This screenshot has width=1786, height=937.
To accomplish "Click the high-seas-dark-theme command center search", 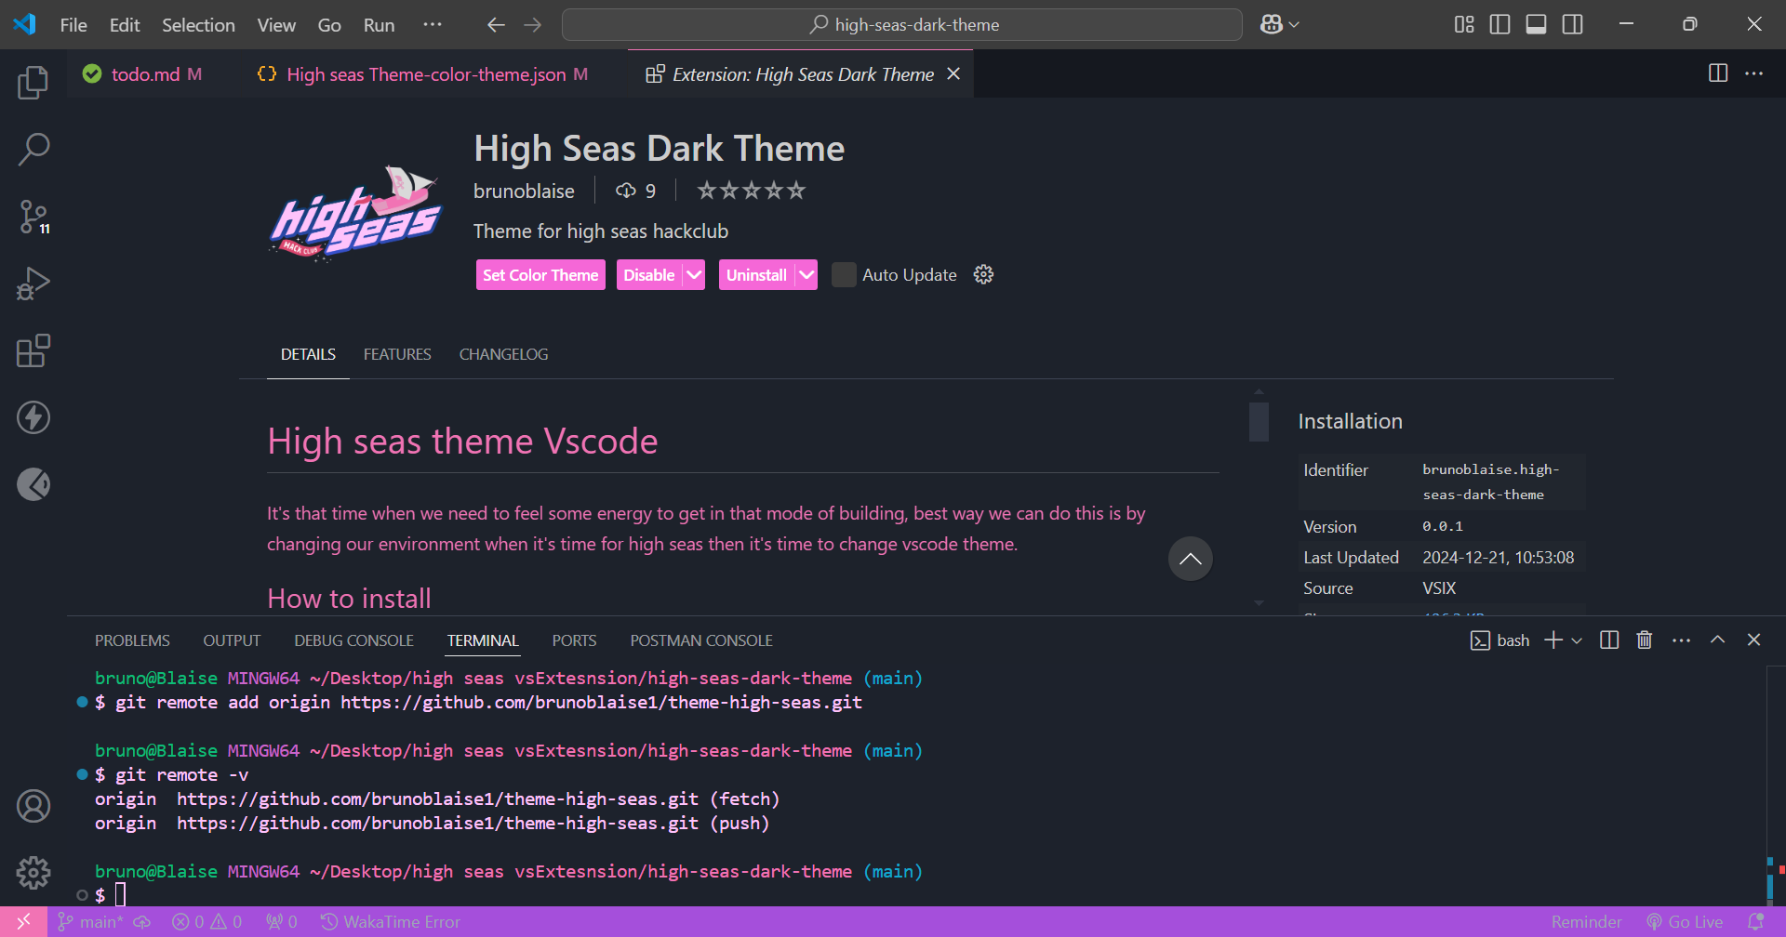I will coord(902,25).
